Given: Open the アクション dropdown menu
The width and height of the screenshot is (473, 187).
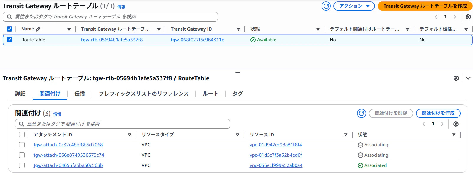Looking at the screenshot, I should pyautogui.click(x=354, y=6).
